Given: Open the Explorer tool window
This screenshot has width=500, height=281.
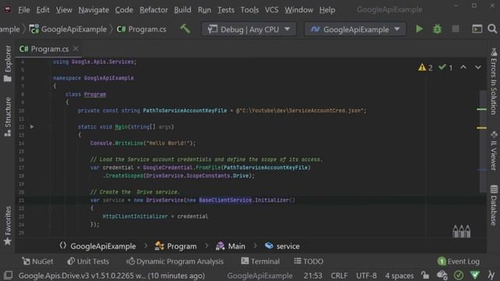Looking at the screenshot, I should pyautogui.click(x=8, y=63).
